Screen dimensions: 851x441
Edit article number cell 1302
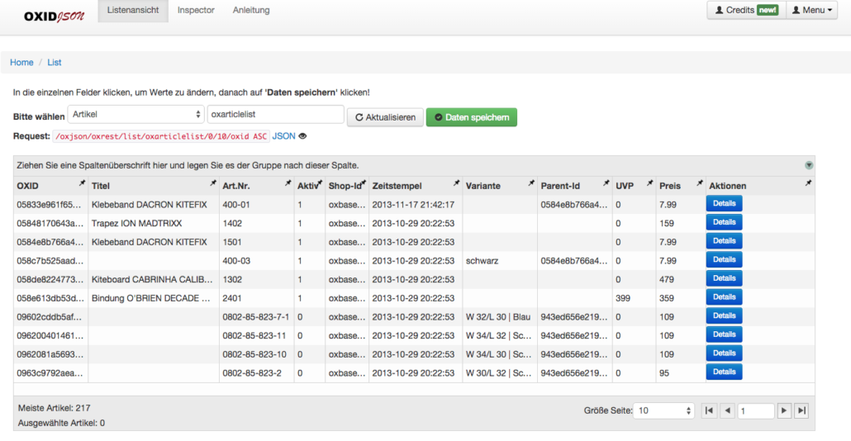pos(256,280)
